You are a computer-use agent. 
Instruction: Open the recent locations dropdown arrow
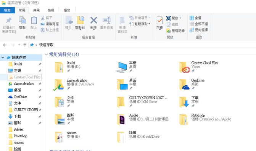click(19, 45)
